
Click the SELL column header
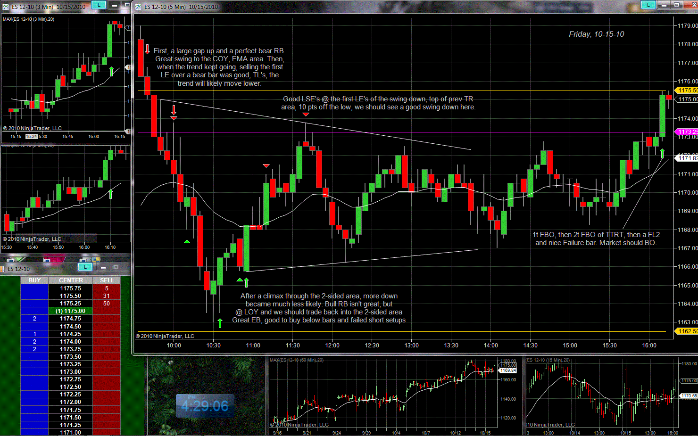(107, 280)
